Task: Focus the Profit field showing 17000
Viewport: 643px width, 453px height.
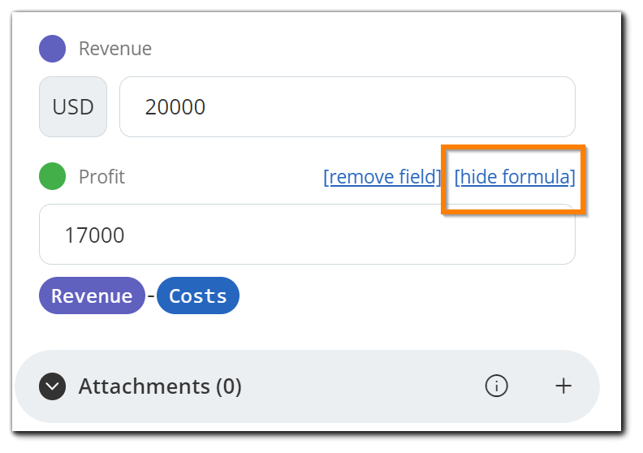Action: [x=307, y=234]
